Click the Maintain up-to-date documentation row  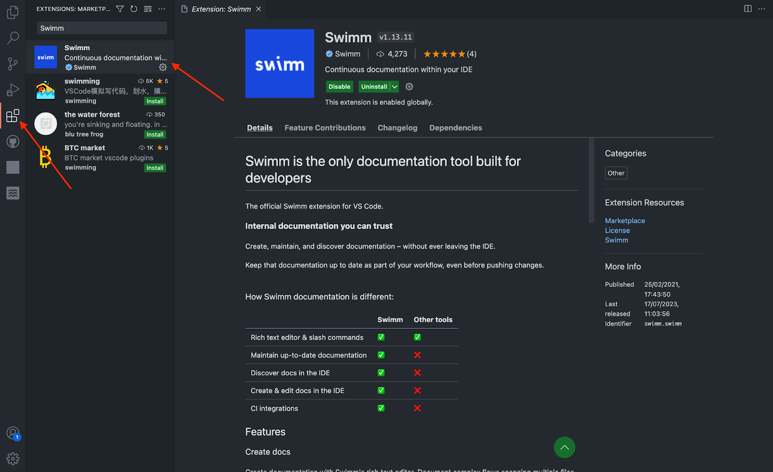(351, 355)
